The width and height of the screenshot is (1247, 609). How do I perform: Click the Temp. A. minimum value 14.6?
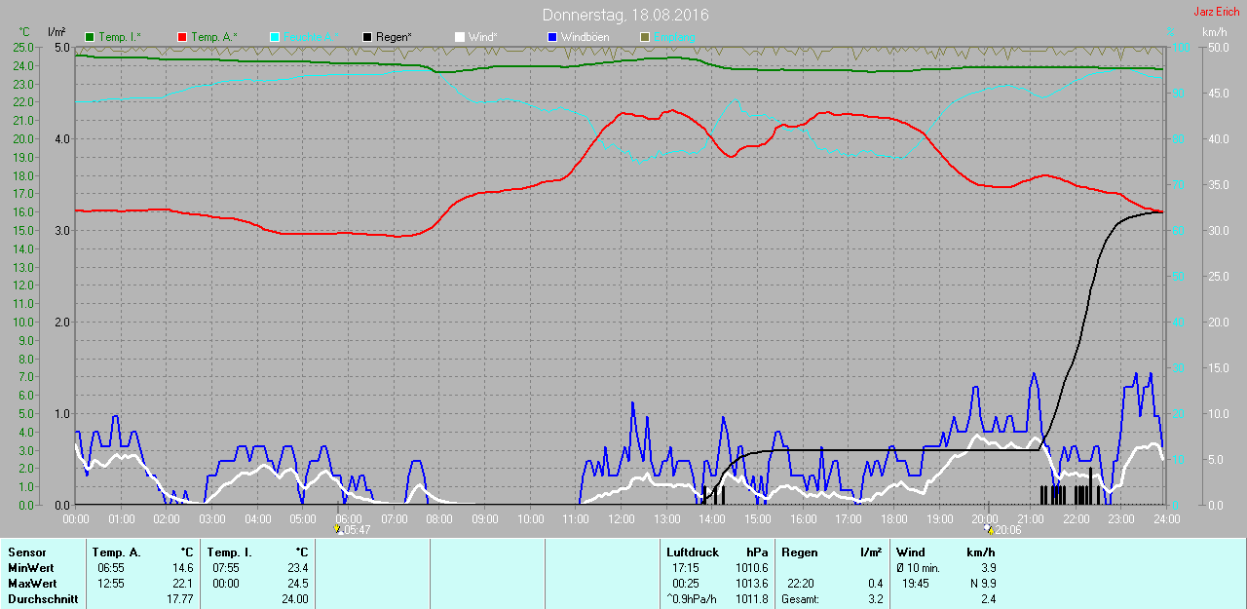[182, 568]
